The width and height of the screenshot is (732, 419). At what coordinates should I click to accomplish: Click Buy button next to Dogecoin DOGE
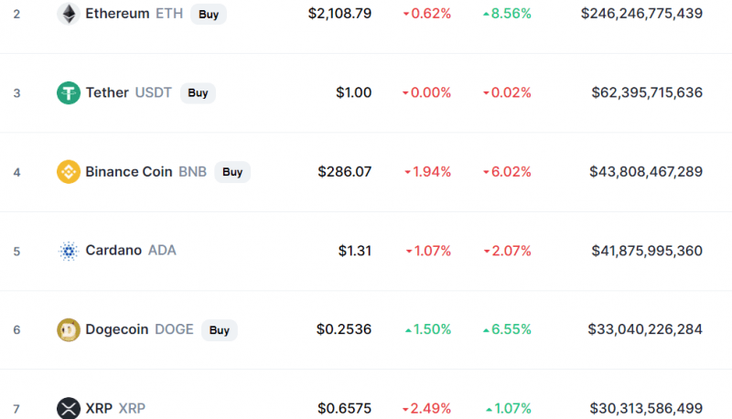(220, 330)
